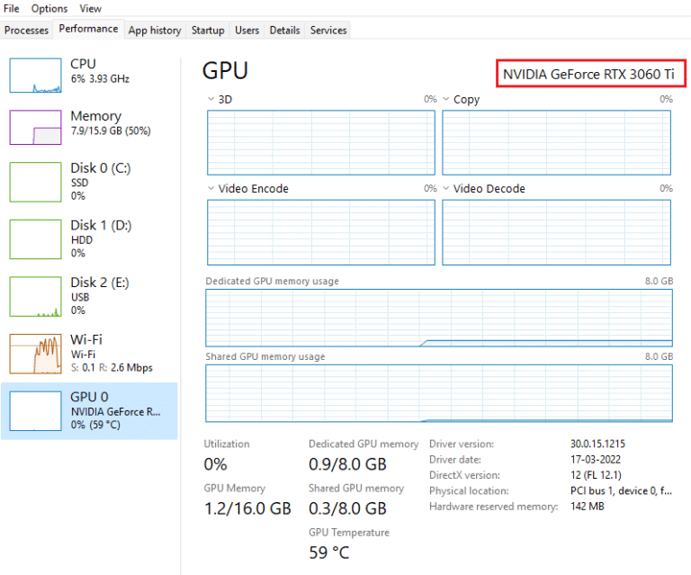
Task: Click the Wi-Fi throughput mini graph
Action: [35, 354]
